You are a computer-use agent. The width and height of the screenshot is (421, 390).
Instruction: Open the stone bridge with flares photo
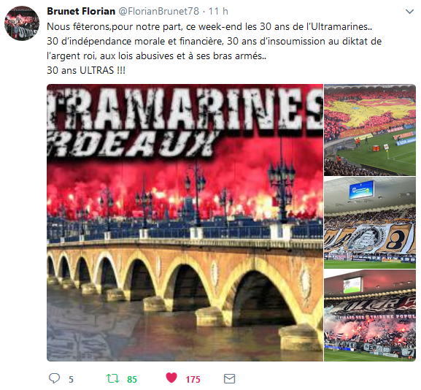click(185, 223)
